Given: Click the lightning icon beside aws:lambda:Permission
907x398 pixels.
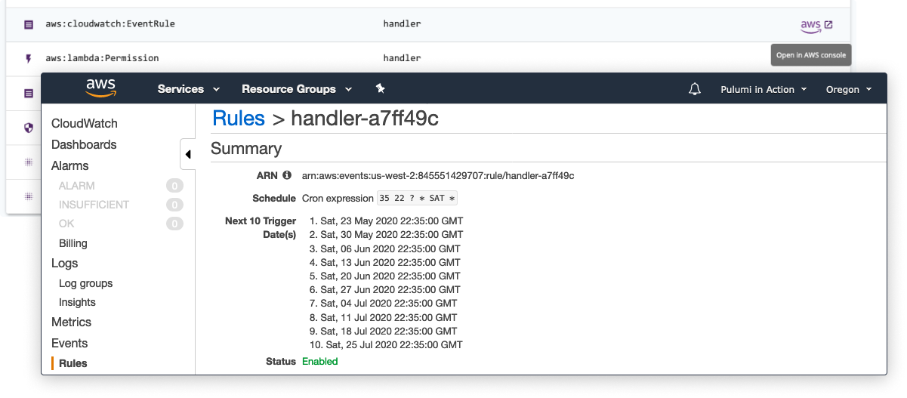Looking at the screenshot, I should [29, 58].
